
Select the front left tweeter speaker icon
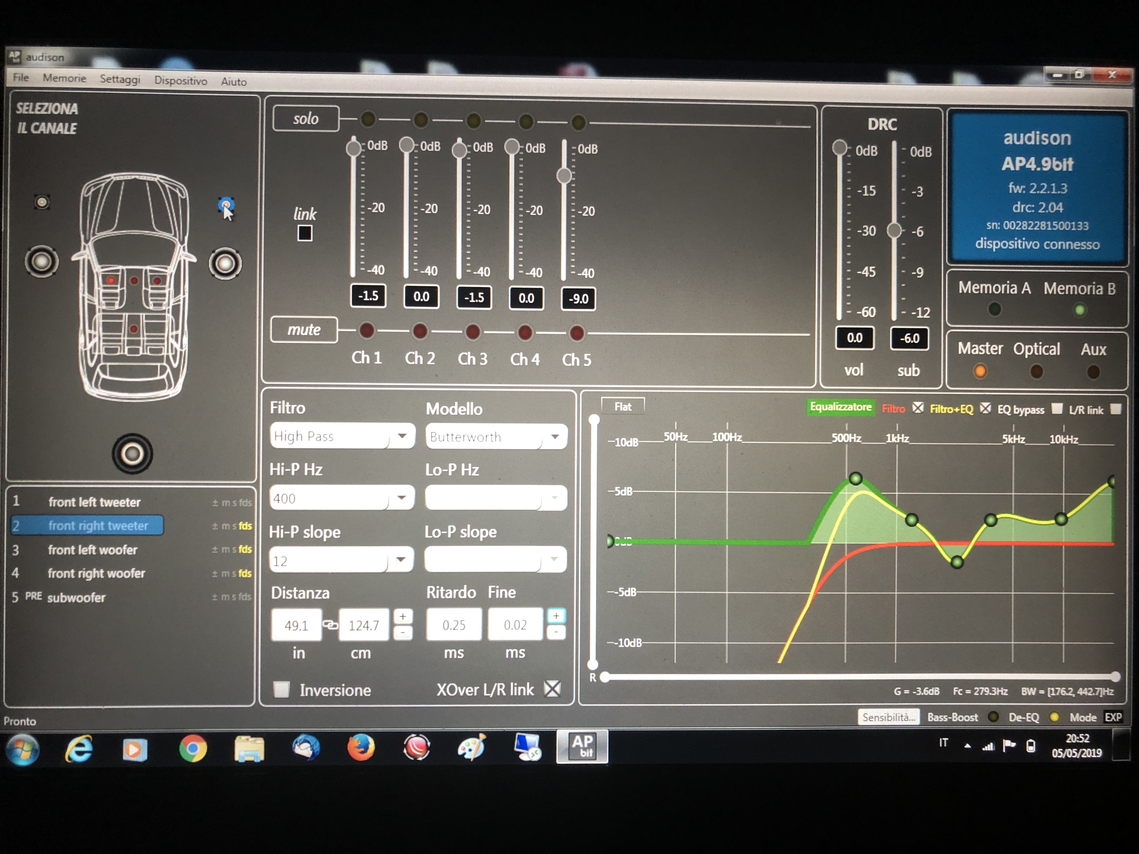point(42,202)
